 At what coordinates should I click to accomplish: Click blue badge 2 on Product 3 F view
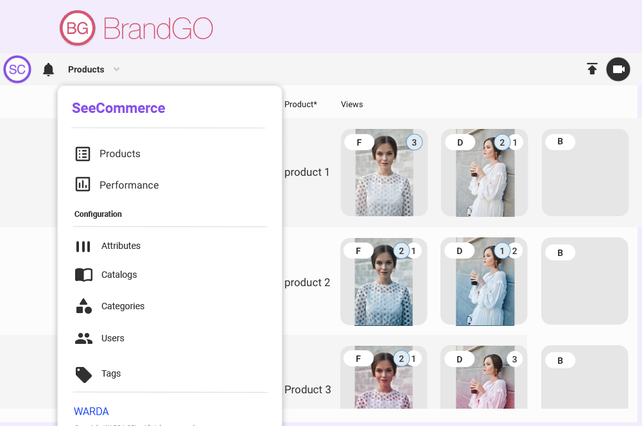click(401, 359)
